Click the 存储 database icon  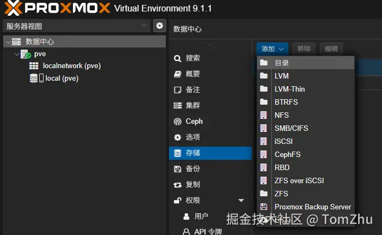point(178,153)
